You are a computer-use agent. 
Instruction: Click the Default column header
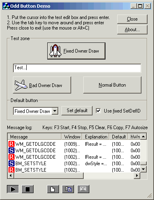click(x=118, y=137)
